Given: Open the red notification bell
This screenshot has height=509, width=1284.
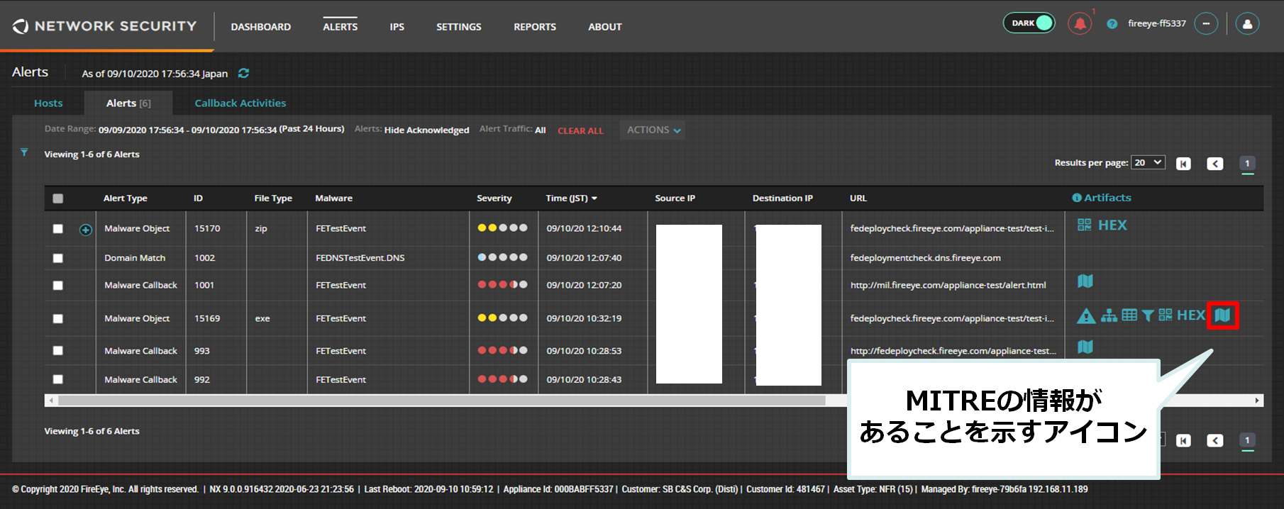Looking at the screenshot, I should (x=1080, y=23).
